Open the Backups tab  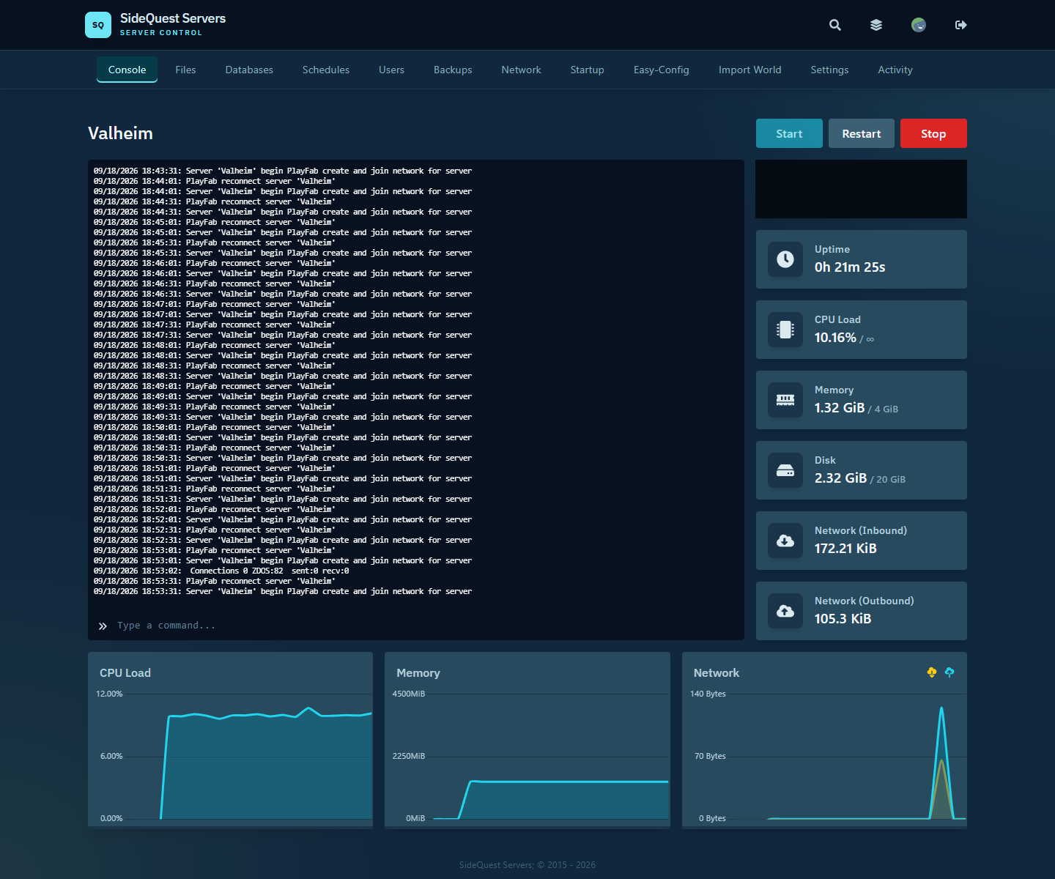pyautogui.click(x=453, y=70)
